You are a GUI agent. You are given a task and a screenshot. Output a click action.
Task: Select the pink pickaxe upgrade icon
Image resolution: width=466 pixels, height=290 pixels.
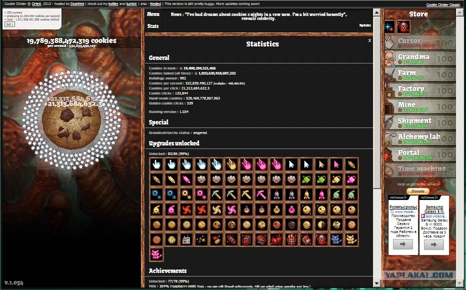click(x=261, y=194)
